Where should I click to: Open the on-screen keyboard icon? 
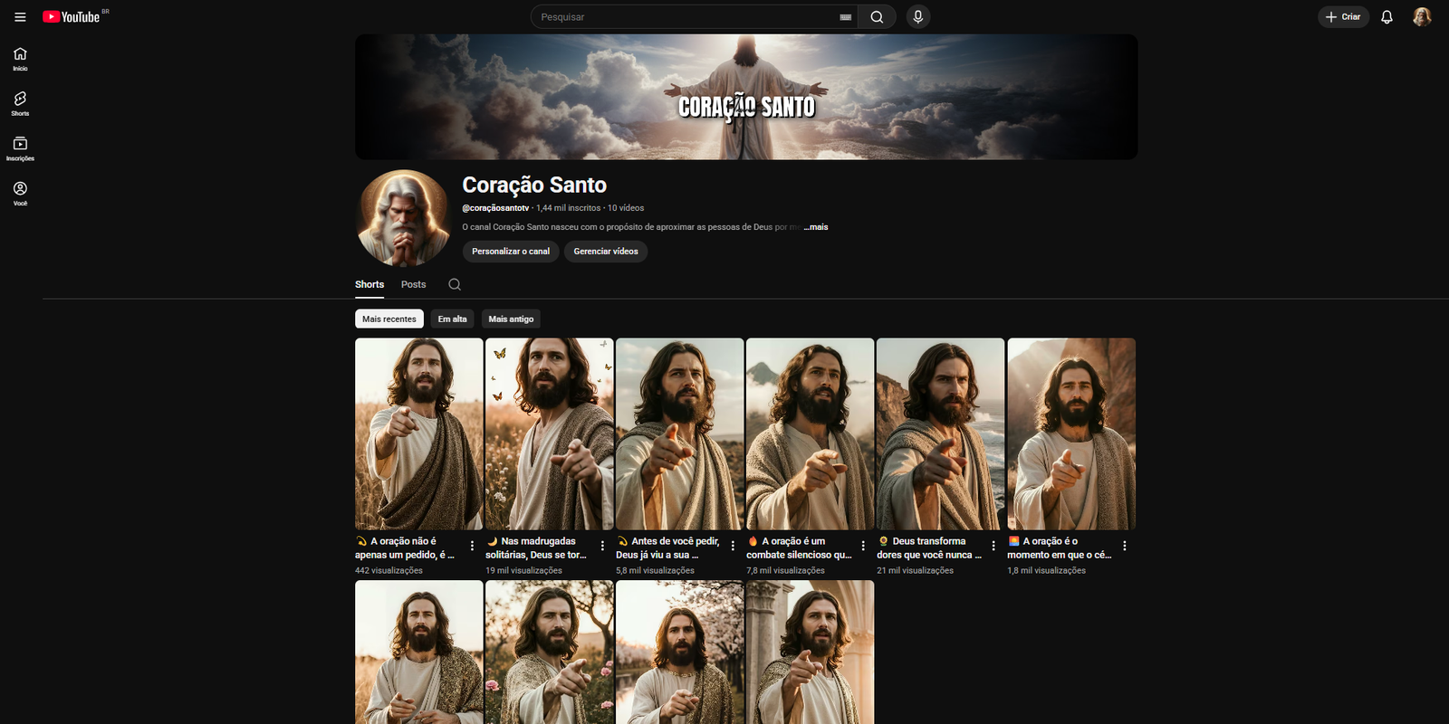pyautogui.click(x=845, y=17)
